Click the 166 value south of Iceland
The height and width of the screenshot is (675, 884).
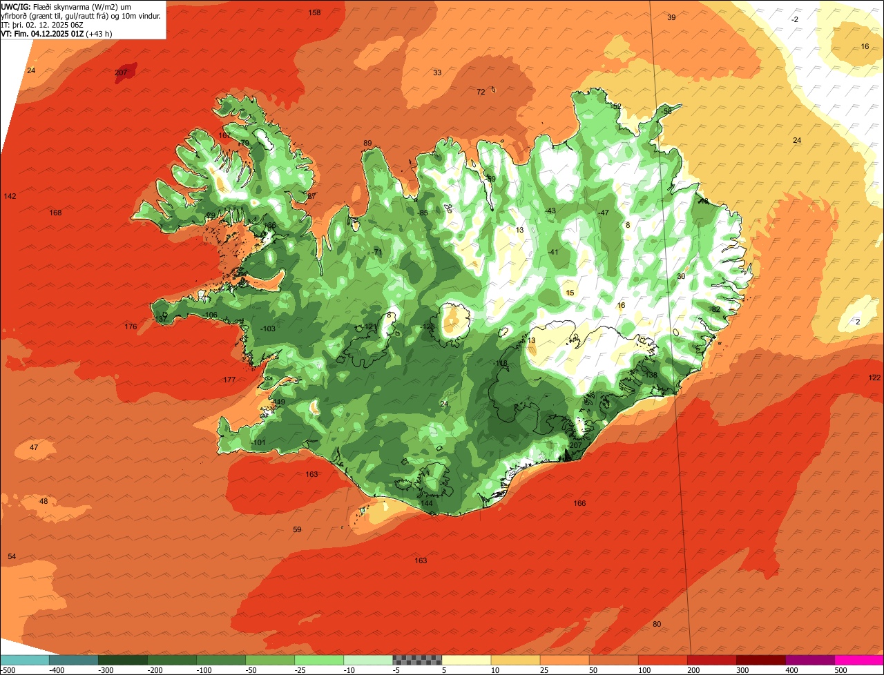[579, 503]
